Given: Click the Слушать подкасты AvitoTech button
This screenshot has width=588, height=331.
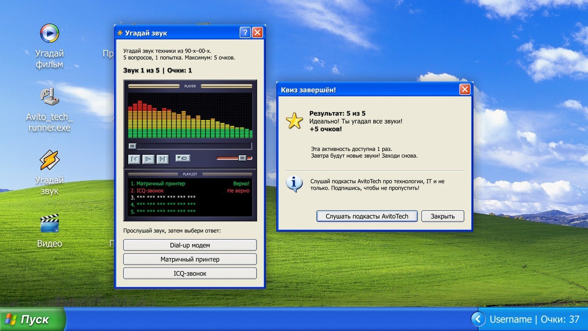Looking at the screenshot, I should click(x=367, y=216).
